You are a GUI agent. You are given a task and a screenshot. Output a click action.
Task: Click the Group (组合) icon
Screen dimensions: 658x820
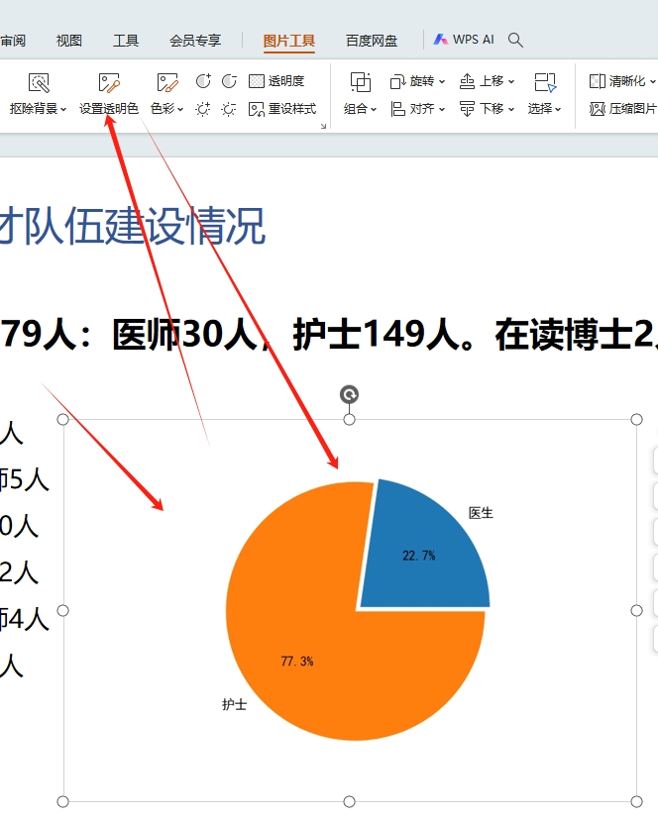(361, 82)
